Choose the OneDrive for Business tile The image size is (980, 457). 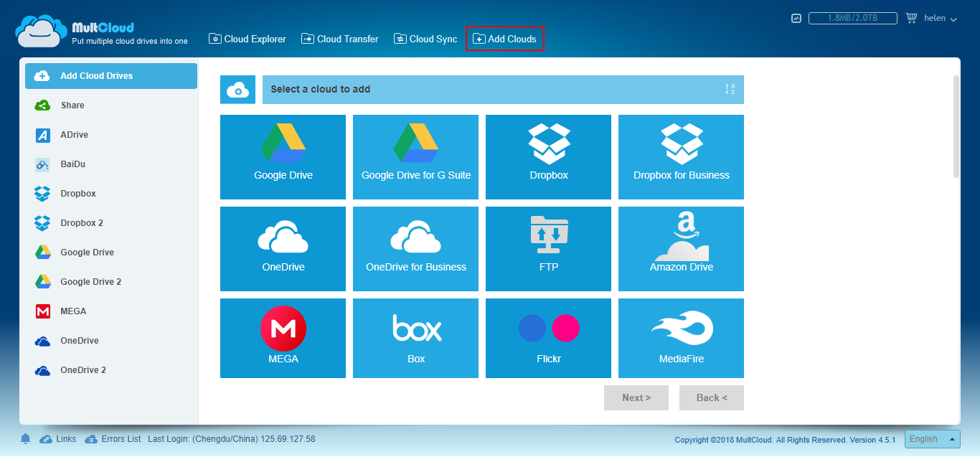[x=415, y=249]
